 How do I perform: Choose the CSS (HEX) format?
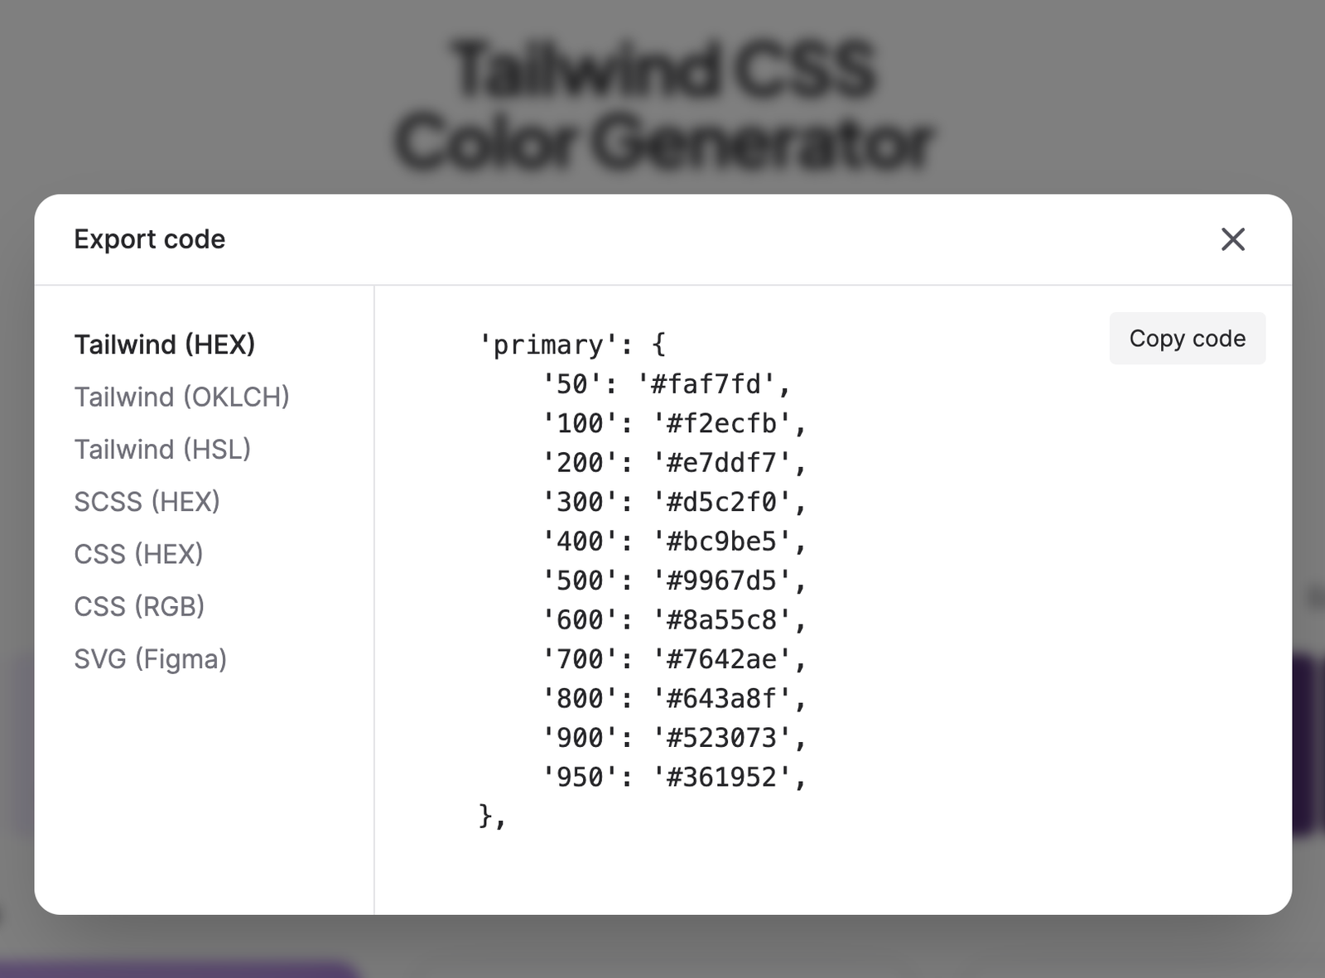138,554
